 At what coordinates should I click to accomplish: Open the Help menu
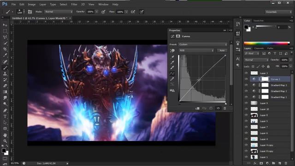(115, 4)
